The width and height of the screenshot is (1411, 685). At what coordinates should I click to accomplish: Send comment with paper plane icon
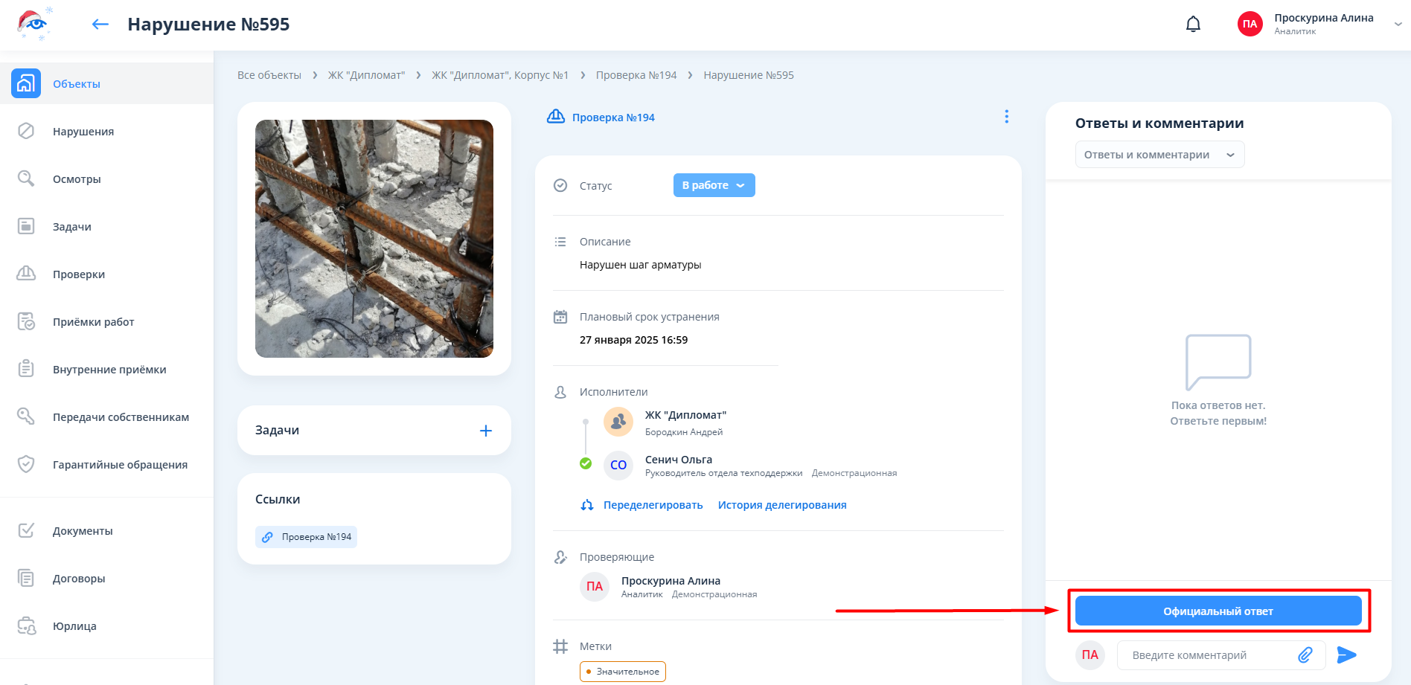(1346, 655)
